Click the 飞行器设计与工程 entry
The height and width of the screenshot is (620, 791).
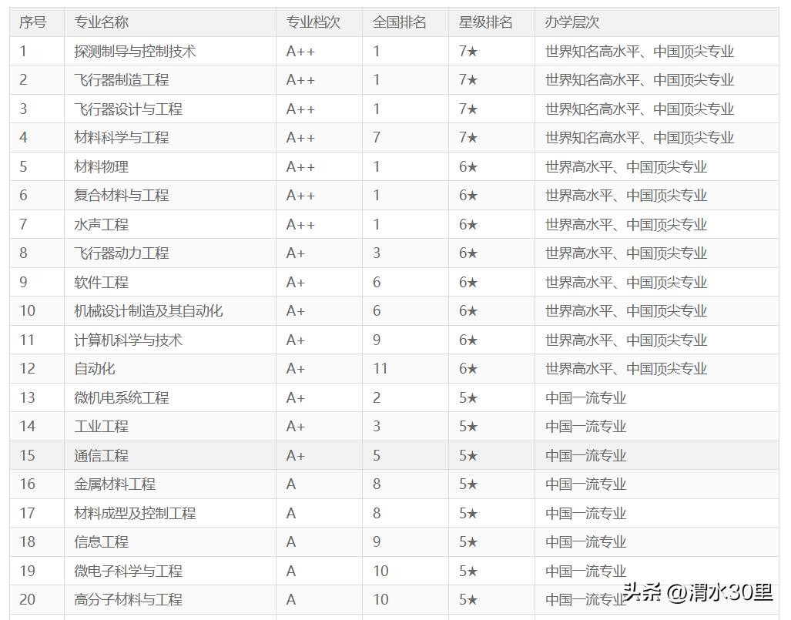point(128,109)
